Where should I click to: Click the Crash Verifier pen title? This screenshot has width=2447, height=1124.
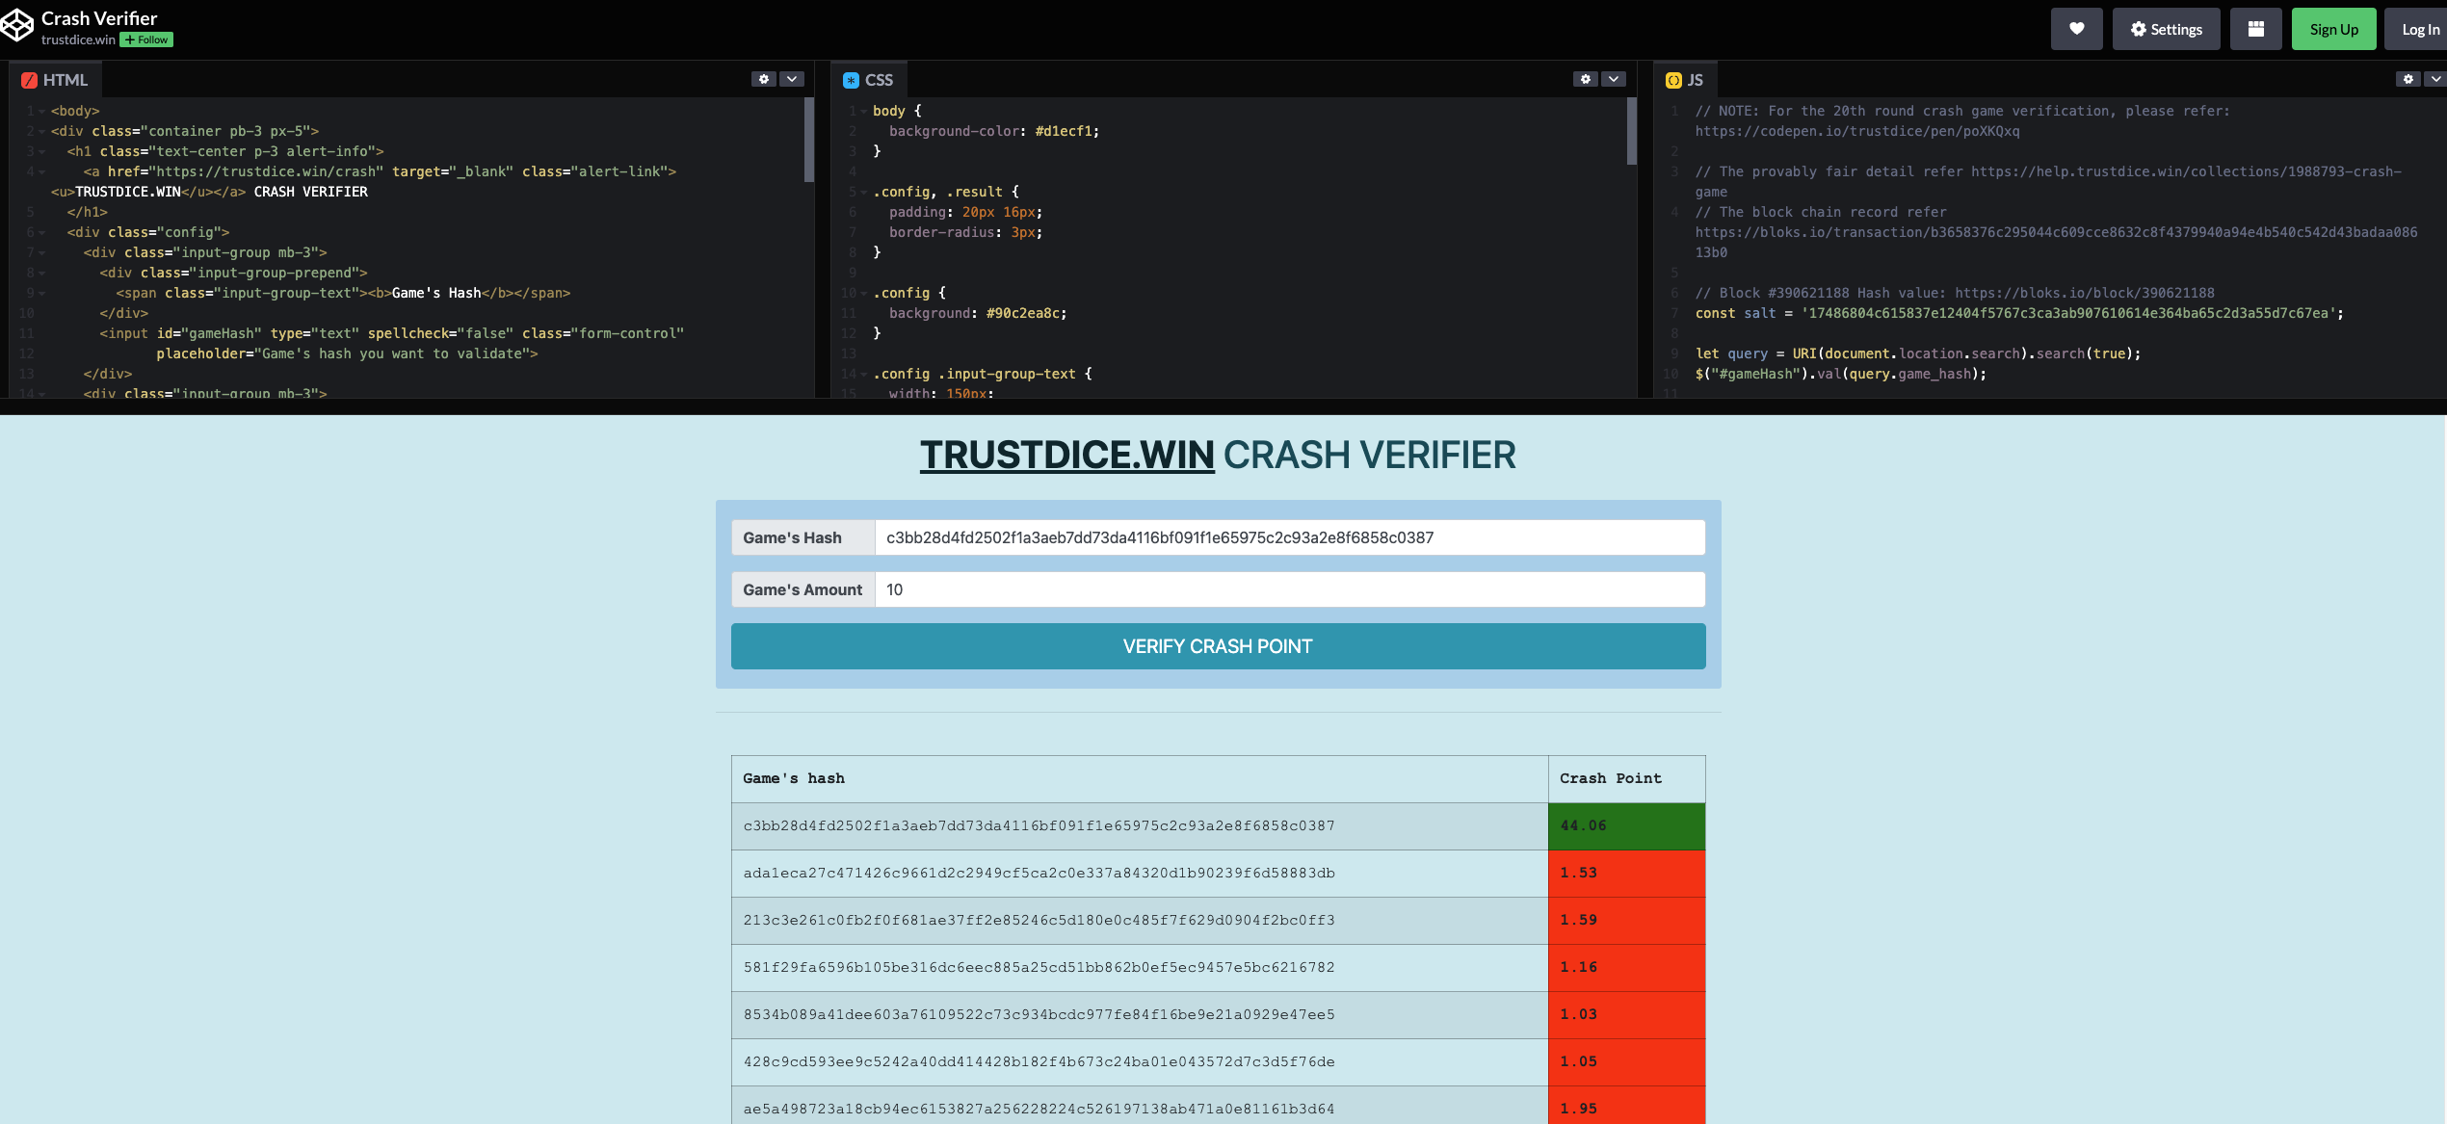point(99,18)
